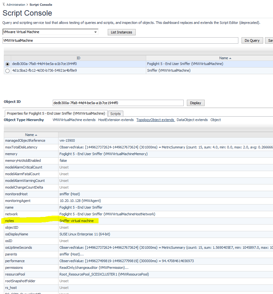
Task: Click the vm-15900 value cell
Action: pyautogui.click(x=67, y=140)
